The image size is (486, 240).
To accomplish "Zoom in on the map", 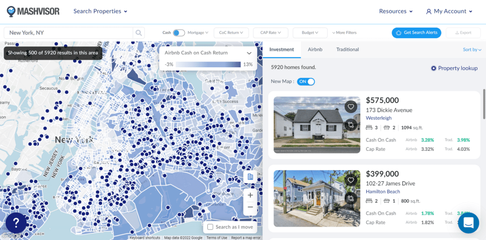I will pyautogui.click(x=250, y=195).
